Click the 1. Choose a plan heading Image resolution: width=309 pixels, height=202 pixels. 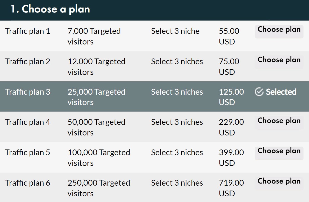(50, 9)
